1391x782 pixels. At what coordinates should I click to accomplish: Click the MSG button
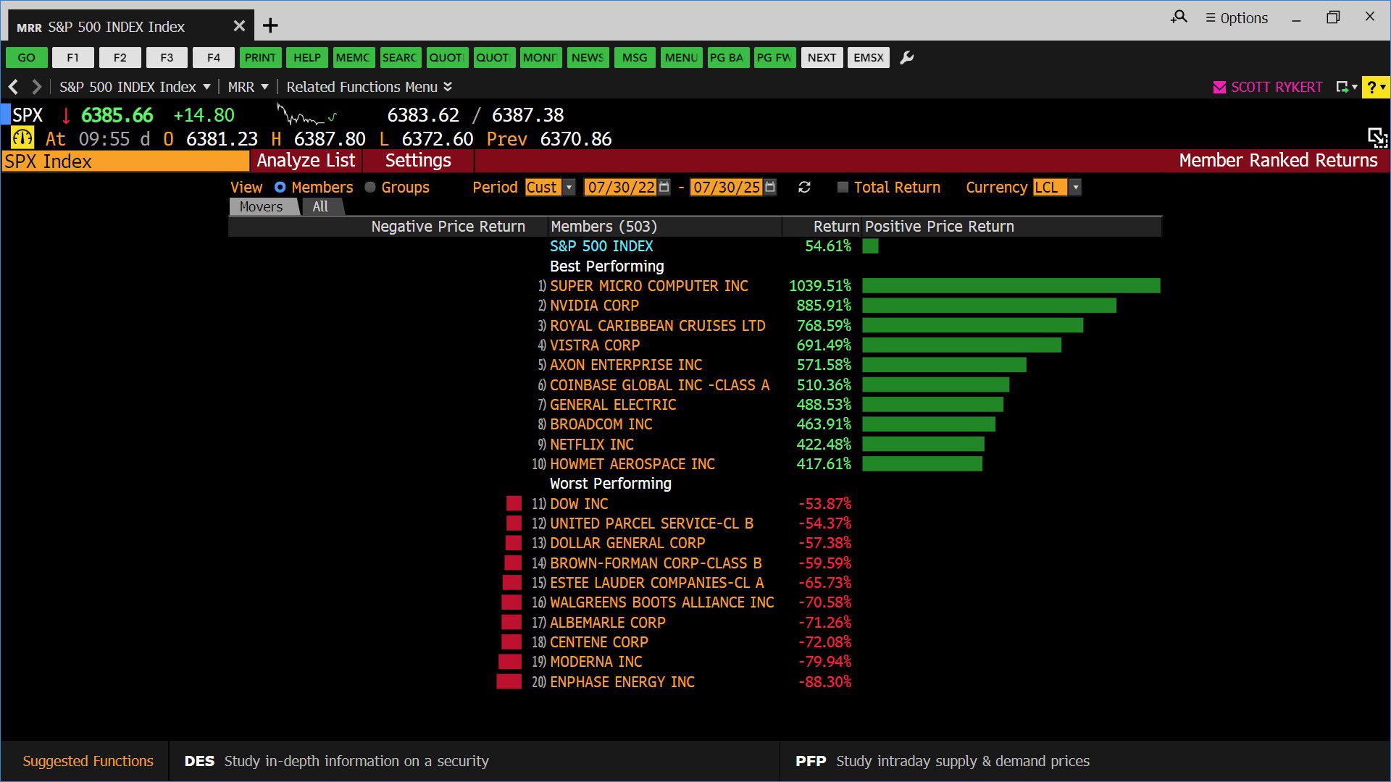(635, 58)
